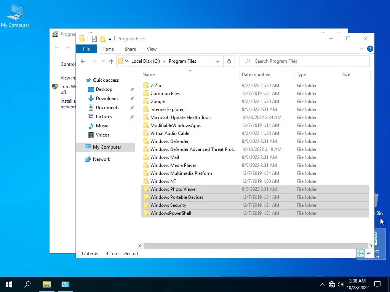Open Music in the navigation pane

coord(102,125)
